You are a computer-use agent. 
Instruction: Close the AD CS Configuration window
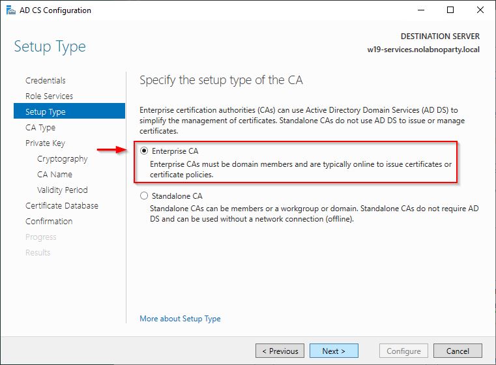pos(480,10)
